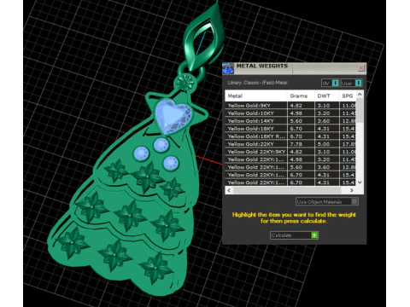Click the horizontal scroll right arrow
410x307 pixels.
point(352,190)
